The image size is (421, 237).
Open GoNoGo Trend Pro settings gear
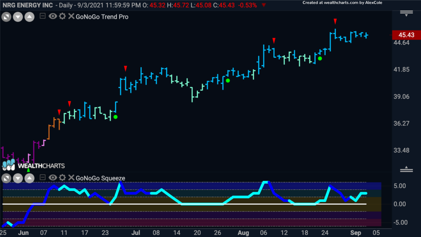62,16
